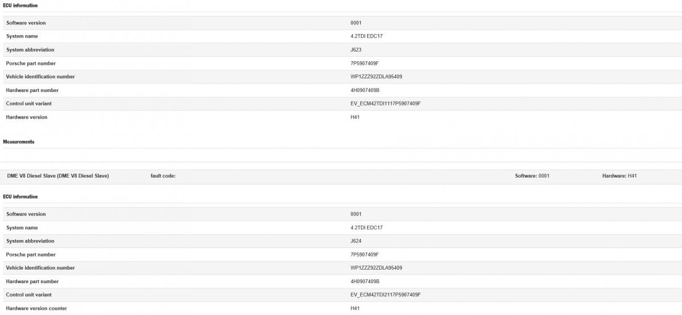Collapse the DME V8 Diesel Slave section
The image size is (682, 315).
tap(58, 176)
